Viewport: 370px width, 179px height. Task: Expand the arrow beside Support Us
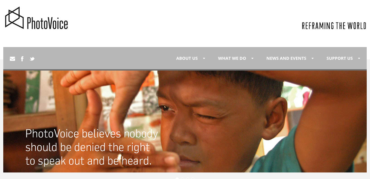pyautogui.click(x=359, y=58)
